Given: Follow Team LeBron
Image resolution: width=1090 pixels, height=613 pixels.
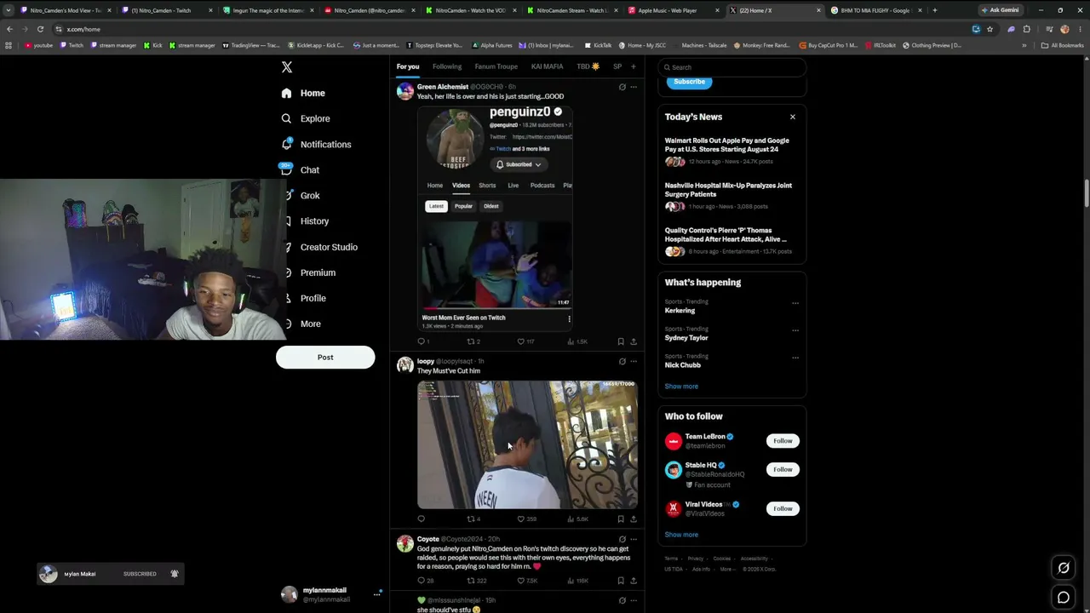Looking at the screenshot, I should coord(783,441).
